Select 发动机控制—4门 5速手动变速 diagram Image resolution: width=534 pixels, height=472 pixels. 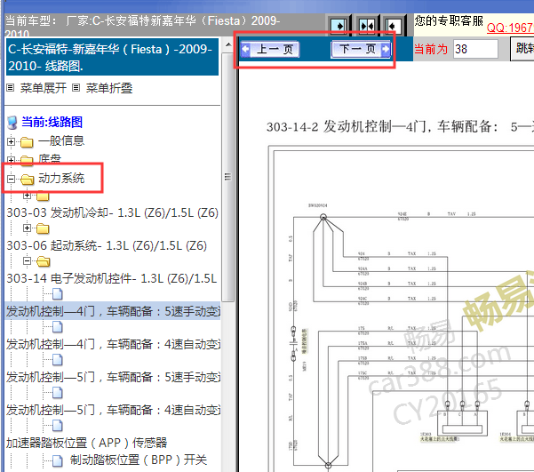113,311
